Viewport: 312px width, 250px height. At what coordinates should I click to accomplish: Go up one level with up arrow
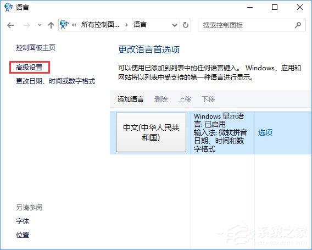click(51, 25)
